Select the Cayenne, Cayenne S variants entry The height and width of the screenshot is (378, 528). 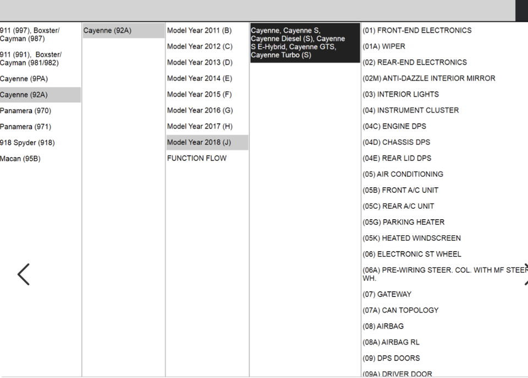305,43
